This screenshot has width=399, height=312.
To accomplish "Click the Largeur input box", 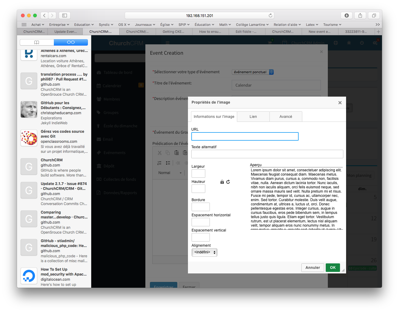I will click(x=198, y=173).
